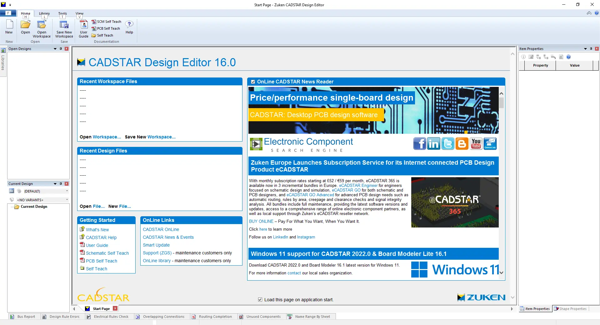Pin the Item Properties panel
The width and height of the screenshot is (600, 325).
[591, 49]
